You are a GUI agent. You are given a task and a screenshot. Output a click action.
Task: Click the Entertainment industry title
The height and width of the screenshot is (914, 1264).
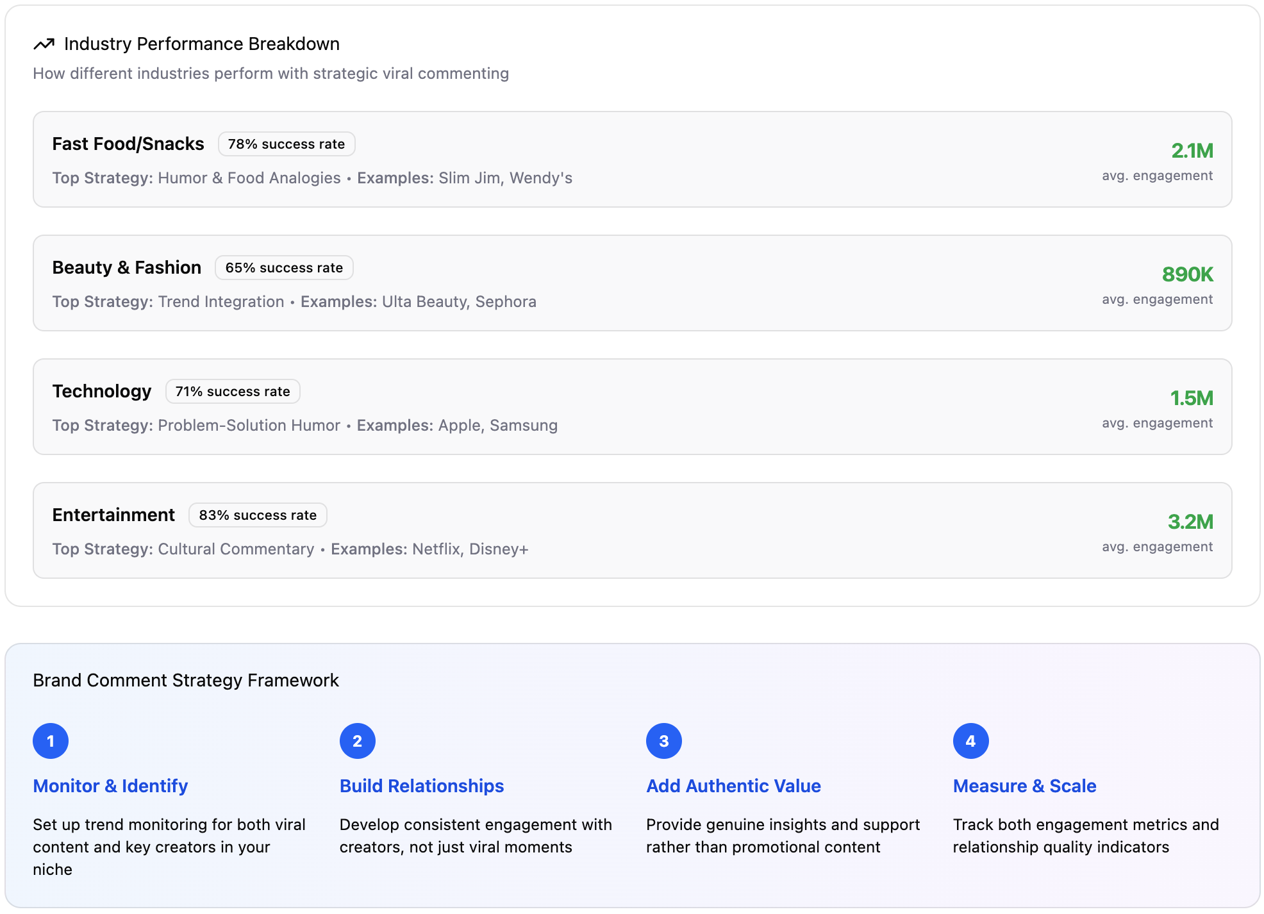(113, 515)
